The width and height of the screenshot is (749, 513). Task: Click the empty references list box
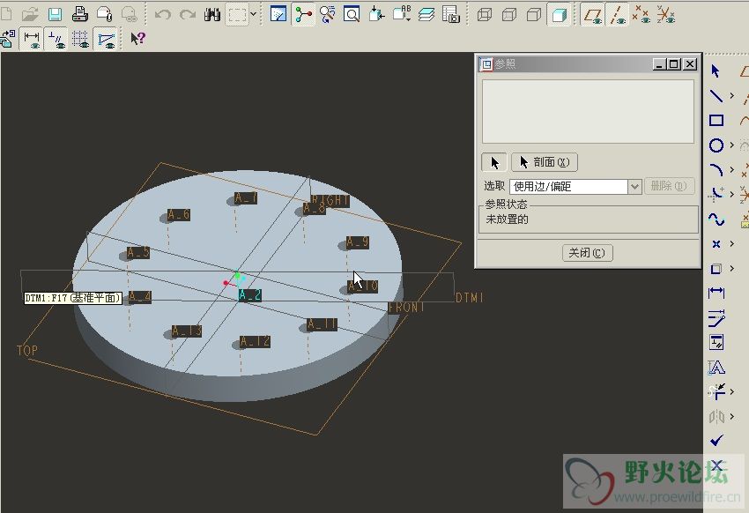588,111
